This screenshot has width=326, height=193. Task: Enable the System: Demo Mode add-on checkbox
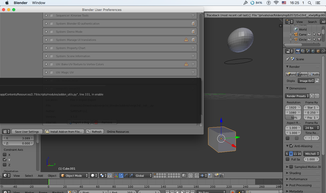coord(51,32)
